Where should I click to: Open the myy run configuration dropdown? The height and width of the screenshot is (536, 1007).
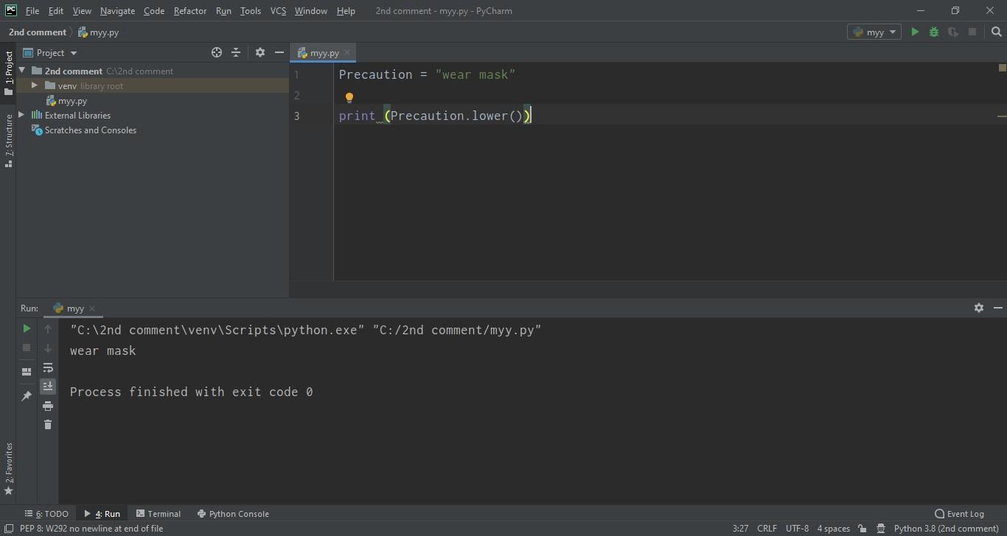(874, 32)
